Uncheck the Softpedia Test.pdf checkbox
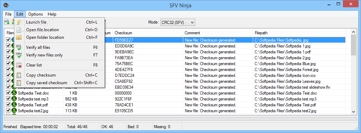The width and height of the screenshot is (361, 133). pos(8,105)
